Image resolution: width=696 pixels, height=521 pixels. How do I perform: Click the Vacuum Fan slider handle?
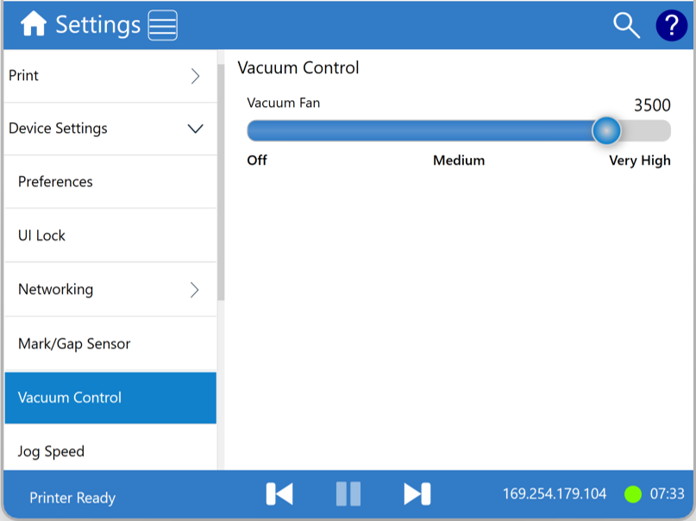coord(606,131)
